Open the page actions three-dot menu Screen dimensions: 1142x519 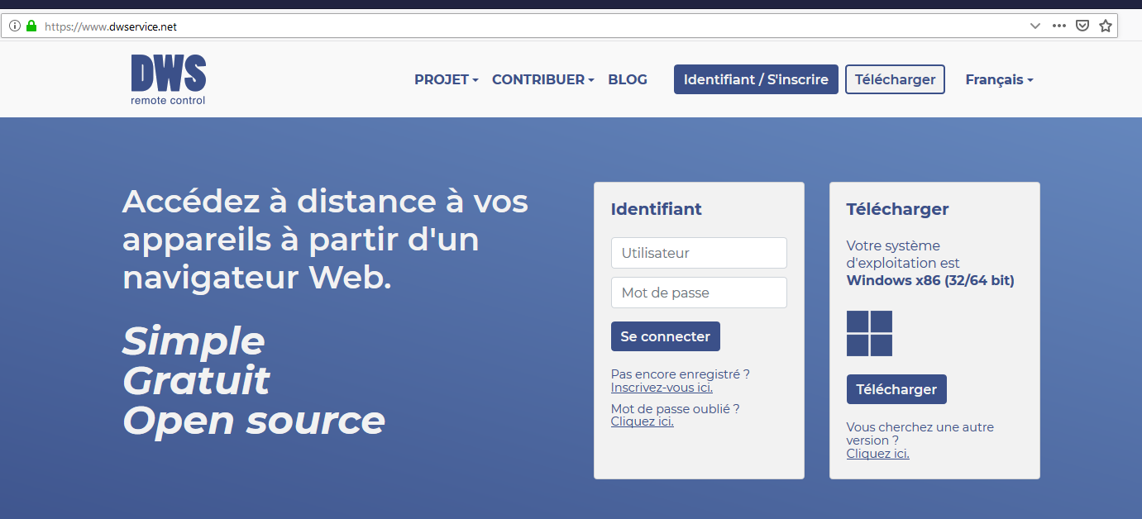1058,26
